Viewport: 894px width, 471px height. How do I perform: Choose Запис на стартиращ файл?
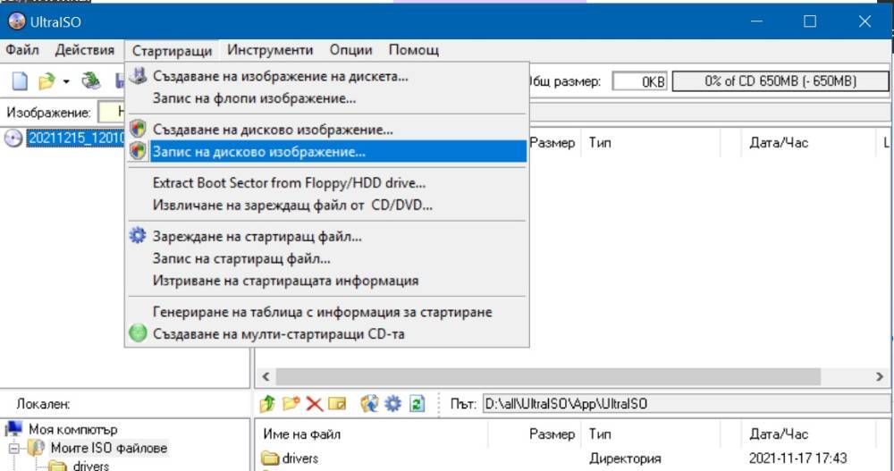(326, 258)
